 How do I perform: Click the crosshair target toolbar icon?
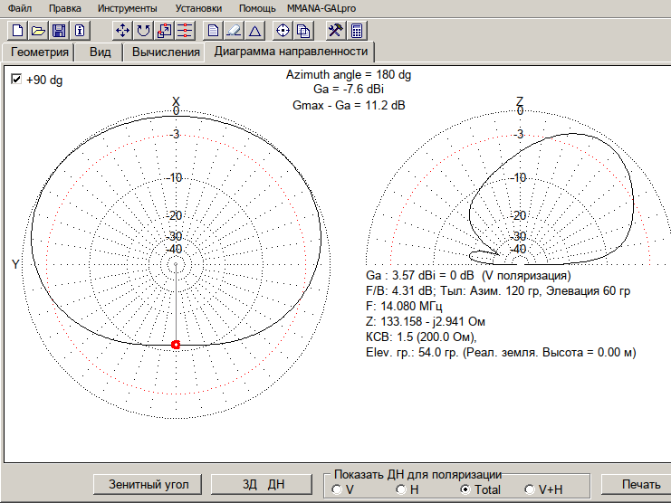coord(283,30)
